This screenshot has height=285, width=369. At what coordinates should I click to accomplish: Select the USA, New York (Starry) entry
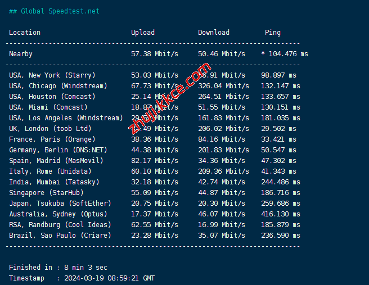52,75
